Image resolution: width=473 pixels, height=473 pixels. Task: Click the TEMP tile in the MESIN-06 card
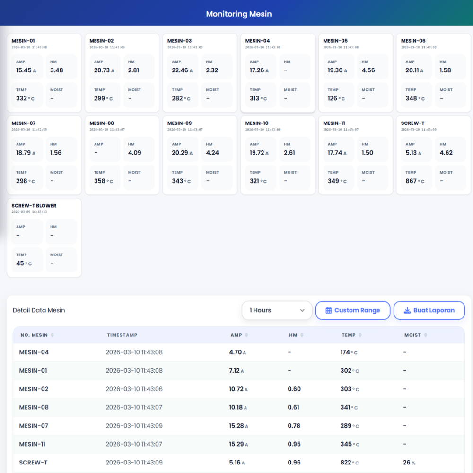click(417, 95)
